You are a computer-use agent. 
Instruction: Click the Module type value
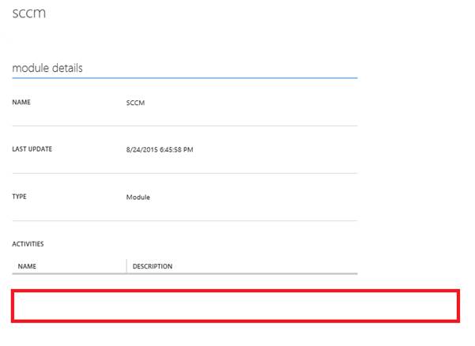[138, 197]
